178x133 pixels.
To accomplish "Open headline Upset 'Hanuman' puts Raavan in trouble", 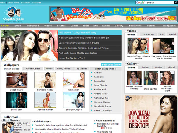I will [x=90, y=43].
